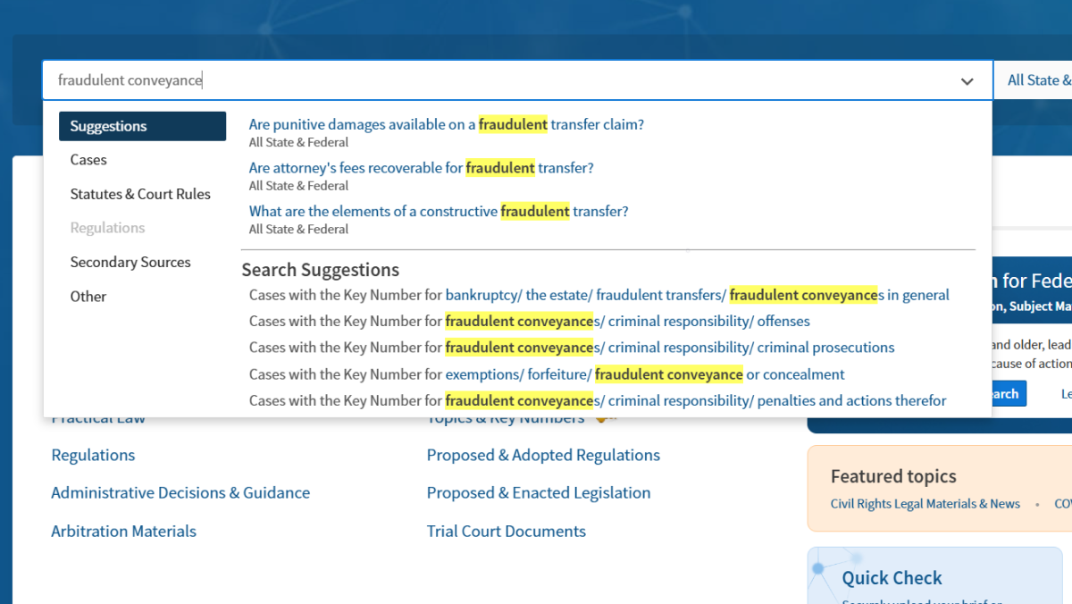Open criminal prosecutions Key Number suggestion
The image size is (1072, 604).
669,348
